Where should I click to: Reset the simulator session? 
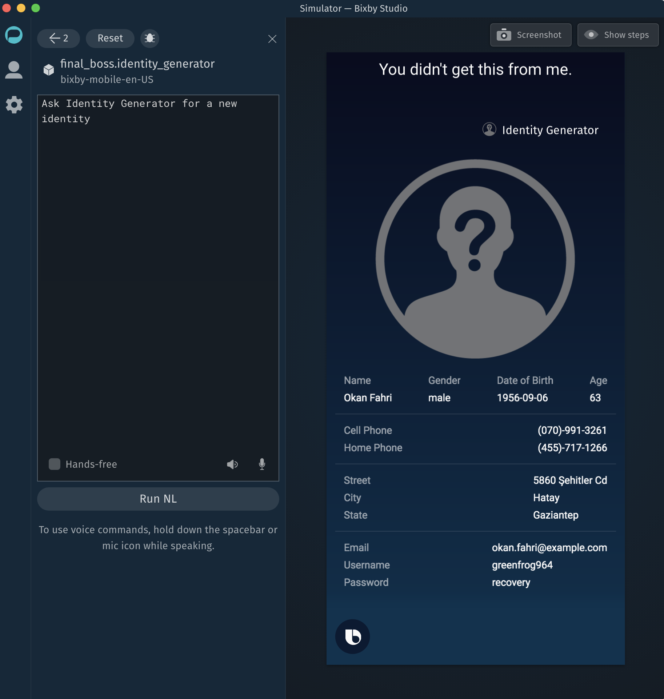coord(110,38)
